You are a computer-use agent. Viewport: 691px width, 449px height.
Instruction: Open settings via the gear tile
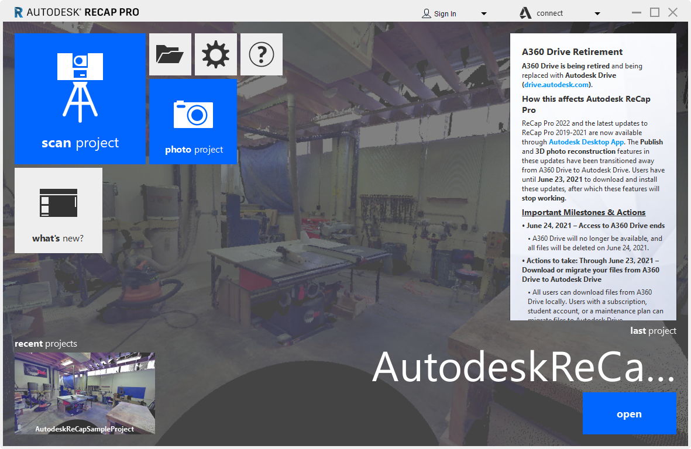click(x=215, y=54)
